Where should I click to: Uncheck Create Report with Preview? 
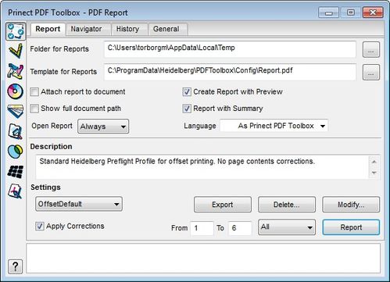pyautogui.click(x=187, y=92)
